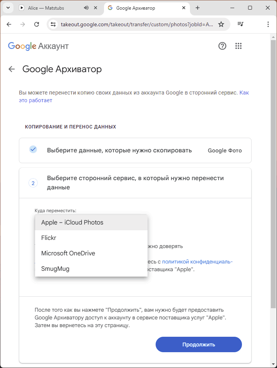Choose Apple – iCloud Photos option
The width and height of the screenshot is (277, 368).
click(x=91, y=223)
